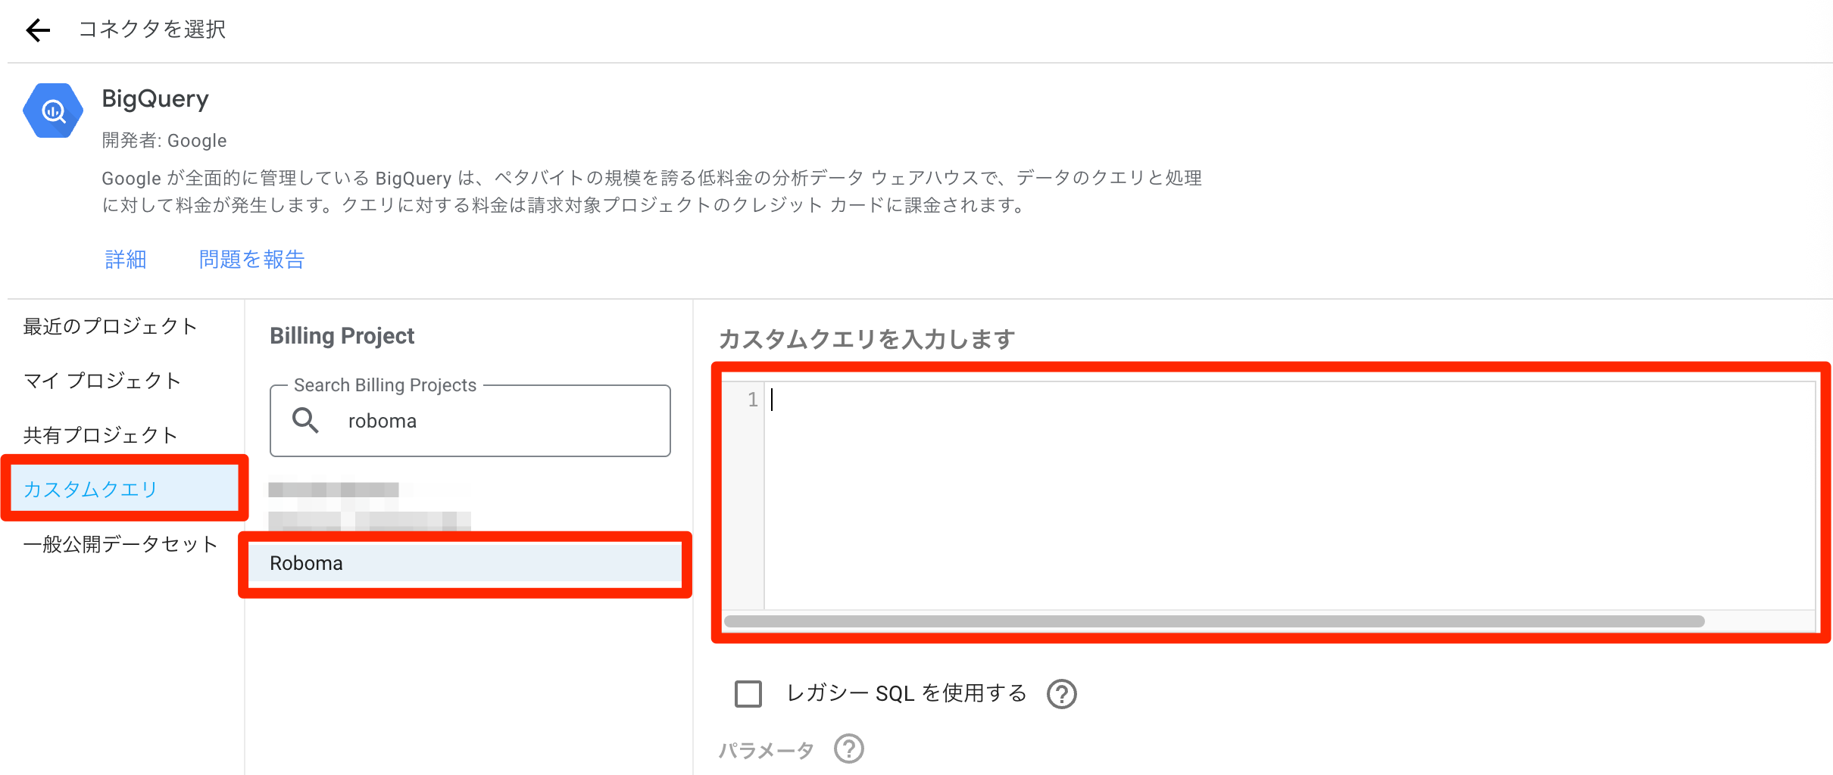
Task: Open the カスタムクエリ tab
Action: (x=91, y=490)
